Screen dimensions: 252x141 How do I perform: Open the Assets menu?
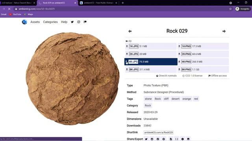[35, 22]
